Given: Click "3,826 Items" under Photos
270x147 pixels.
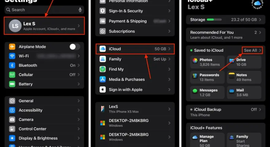Looking at the screenshot, I should click(210, 65).
